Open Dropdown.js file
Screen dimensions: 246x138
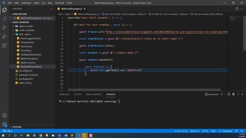point(27,43)
